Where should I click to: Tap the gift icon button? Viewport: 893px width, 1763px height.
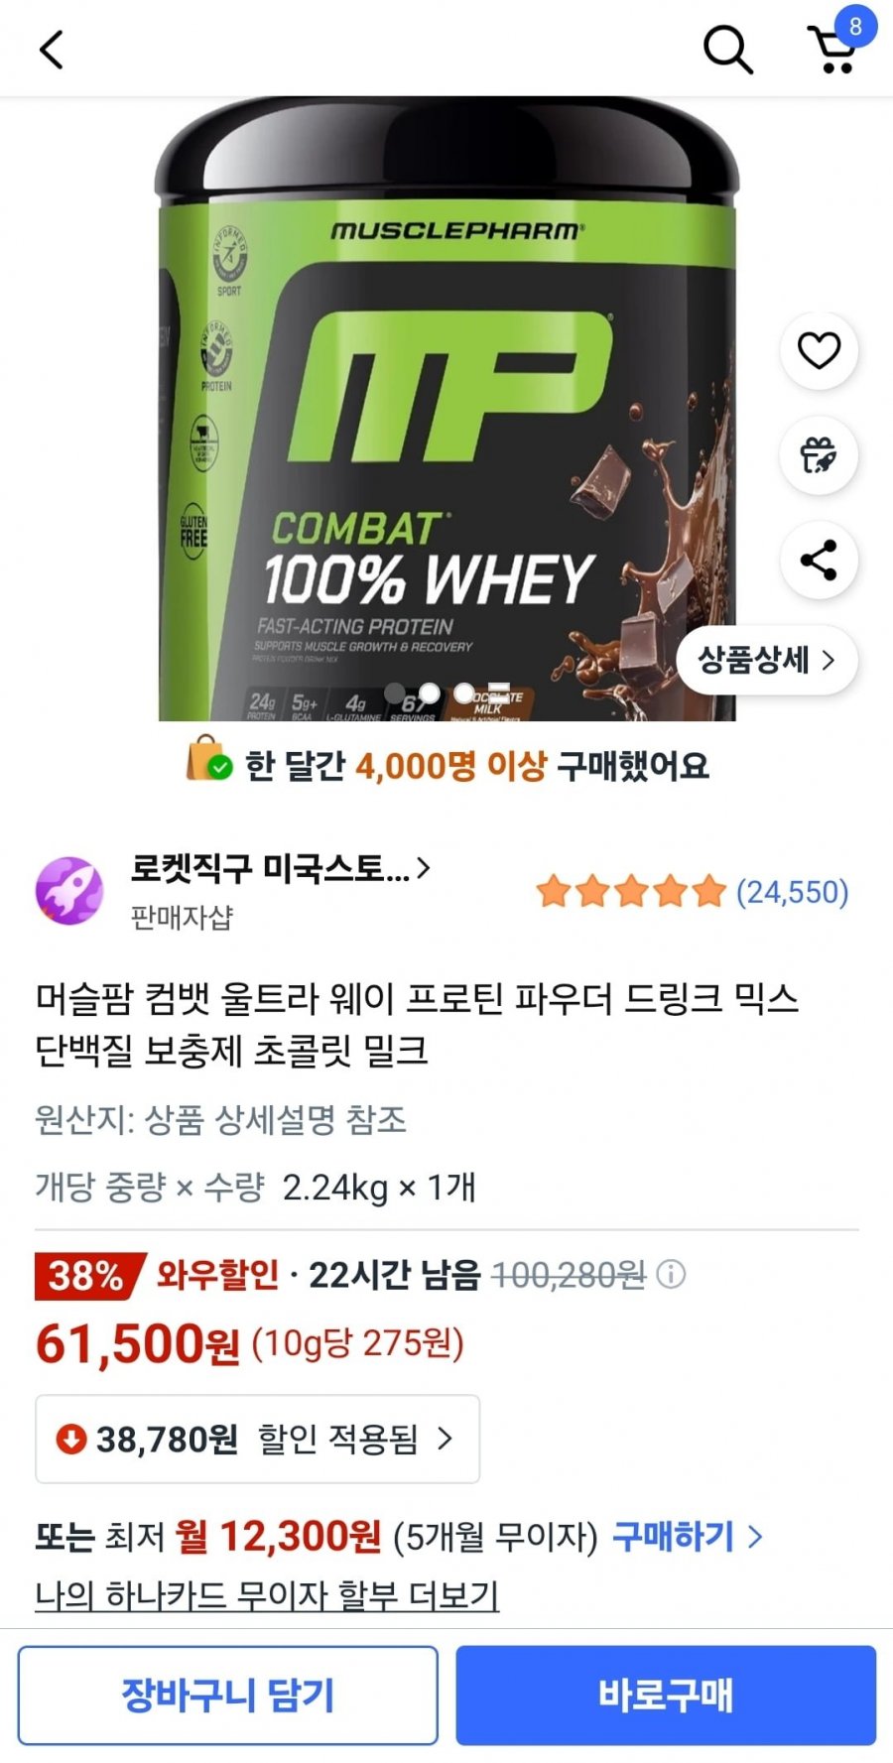pyautogui.click(x=819, y=455)
